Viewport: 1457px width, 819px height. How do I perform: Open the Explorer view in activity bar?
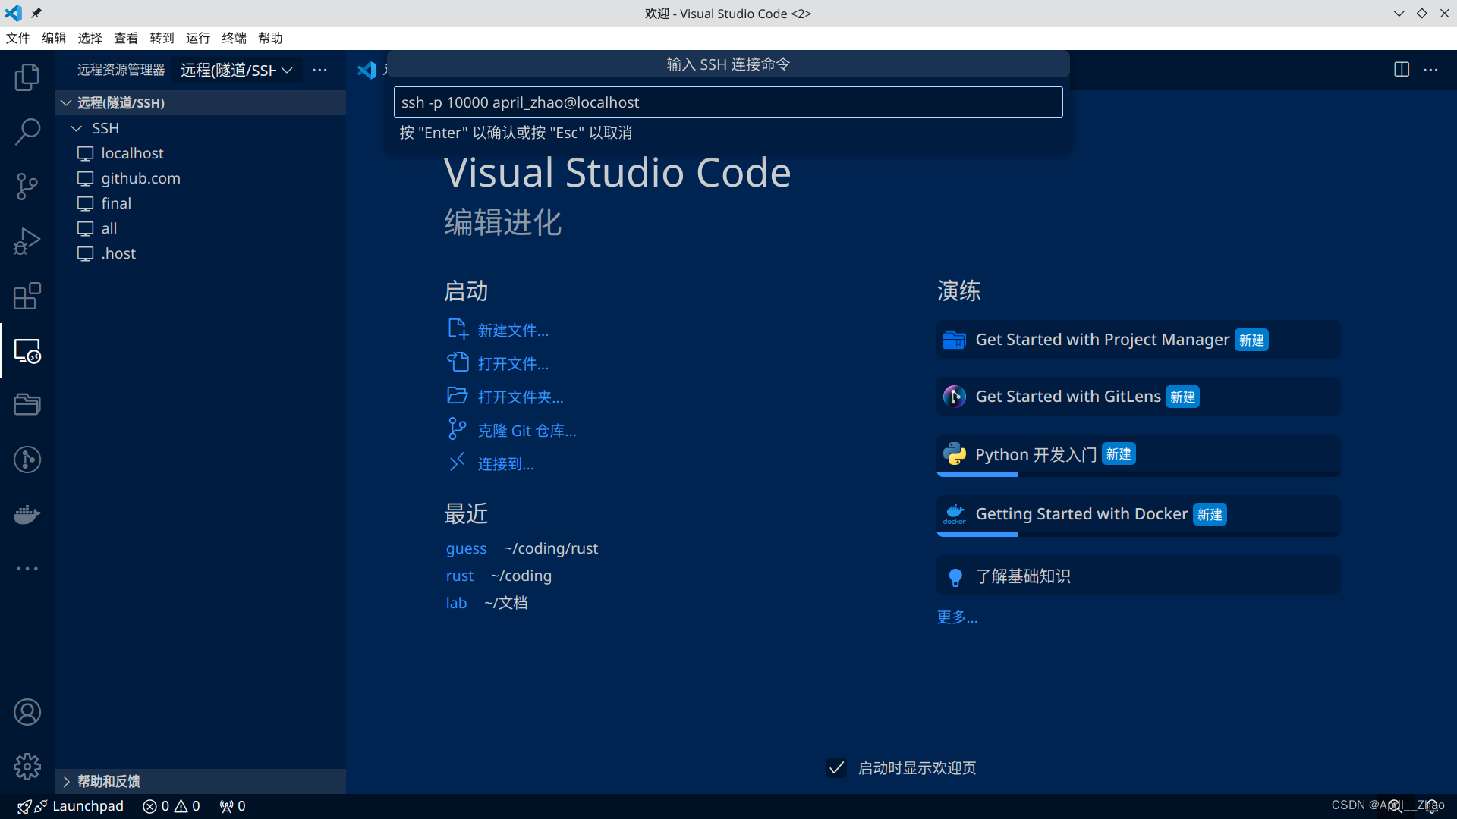27,77
